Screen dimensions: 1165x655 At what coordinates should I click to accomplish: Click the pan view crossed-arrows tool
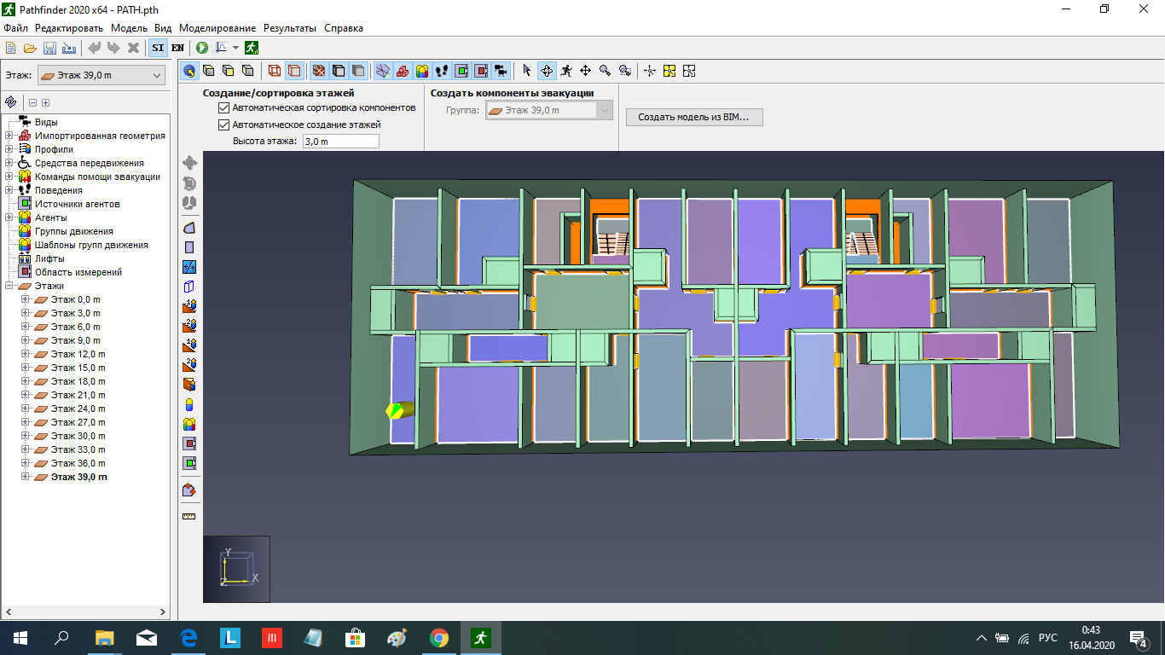[586, 71]
